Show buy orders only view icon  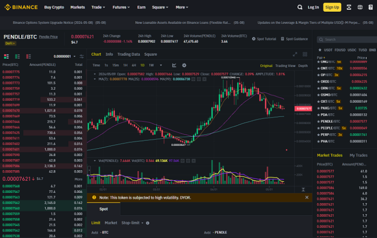click(x=18, y=56)
